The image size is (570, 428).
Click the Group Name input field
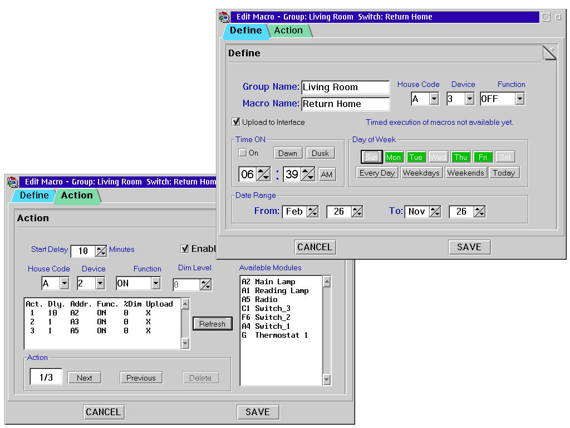(345, 87)
